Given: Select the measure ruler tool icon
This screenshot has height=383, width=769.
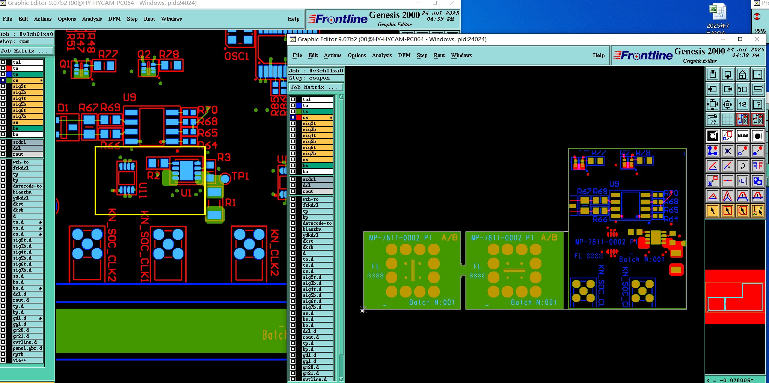Looking at the screenshot, I should coord(742,136).
